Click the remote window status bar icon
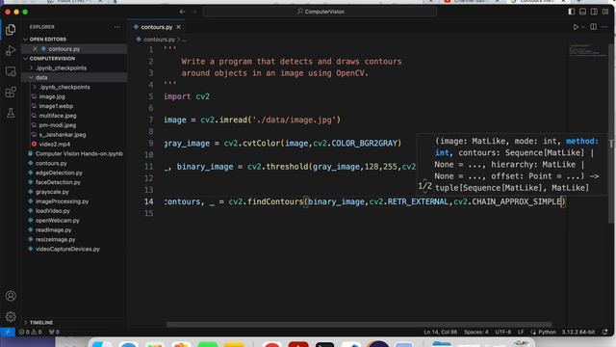Viewport: 616px width, 347px height. (x=7, y=332)
